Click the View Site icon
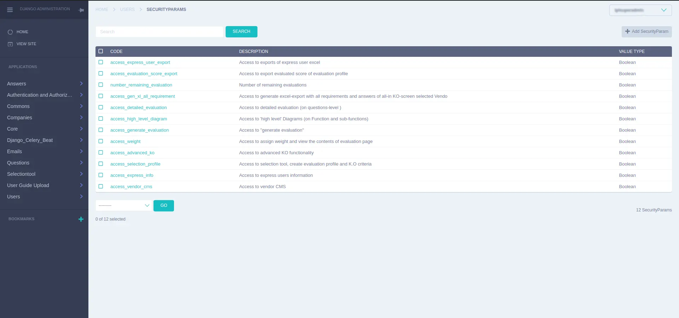679x318 pixels. (x=10, y=44)
